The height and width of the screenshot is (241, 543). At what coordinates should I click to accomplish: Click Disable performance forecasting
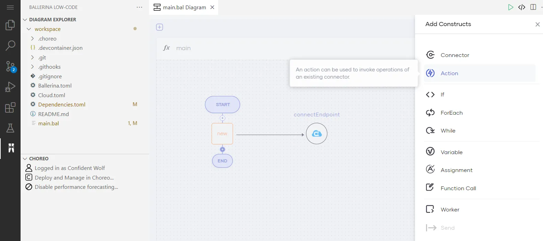(x=76, y=187)
